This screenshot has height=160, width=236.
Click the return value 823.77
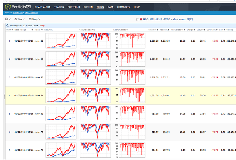155,132
